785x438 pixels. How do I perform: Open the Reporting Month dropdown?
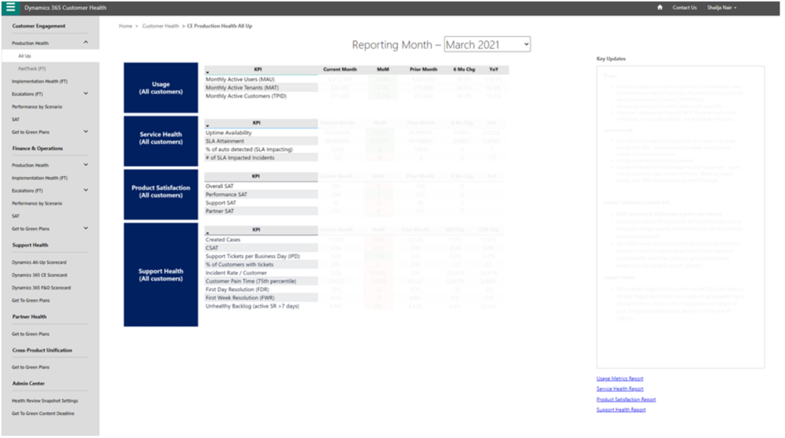(x=487, y=45)
